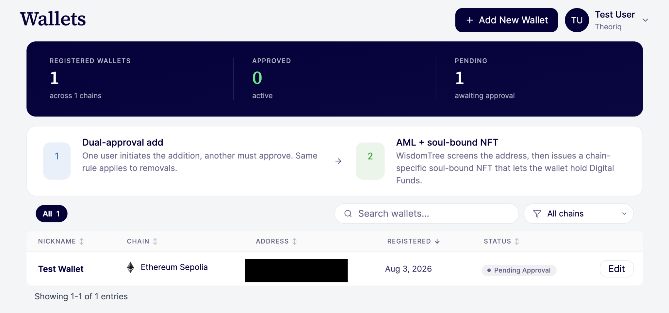Click step 2 AML badge
Image resolution: width=669 pixels, height=313 pixels.
370,161
